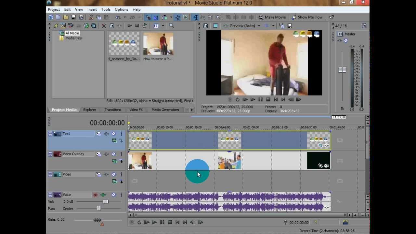Select the Media Bins folder
Image resolution: width=416 pixels, height=234 pixels.
pos(73,38)
